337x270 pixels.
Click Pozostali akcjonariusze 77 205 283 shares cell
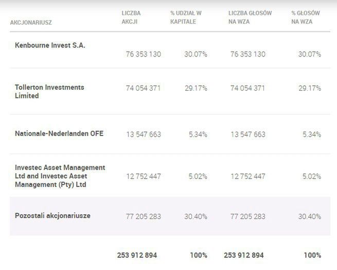tap(143, 216)
